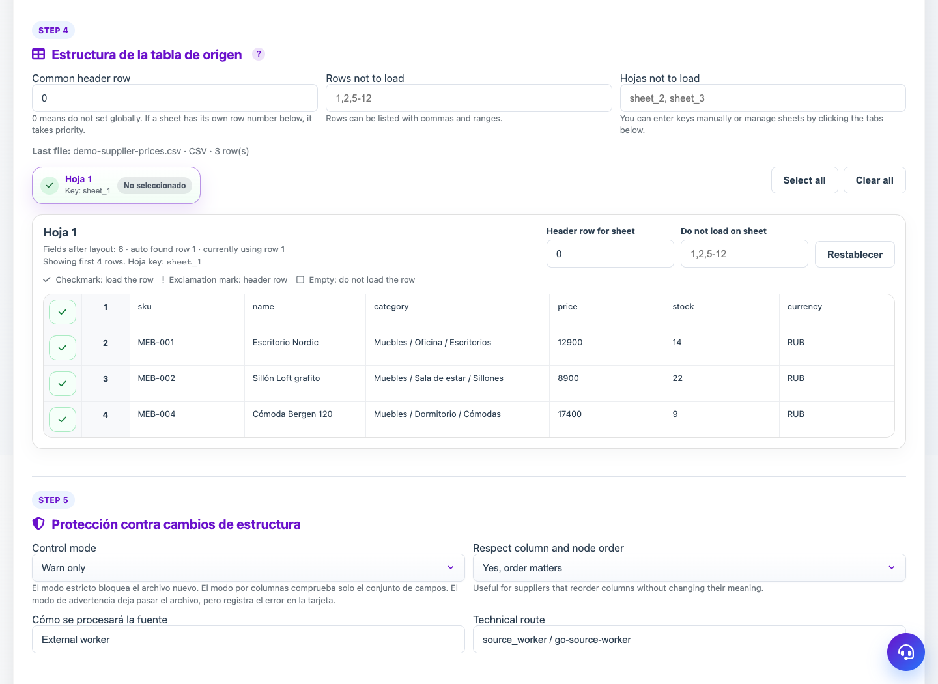This screenshot has width=938, height=684.
Task: Click the price value 17400
Action: coord(570,414)
